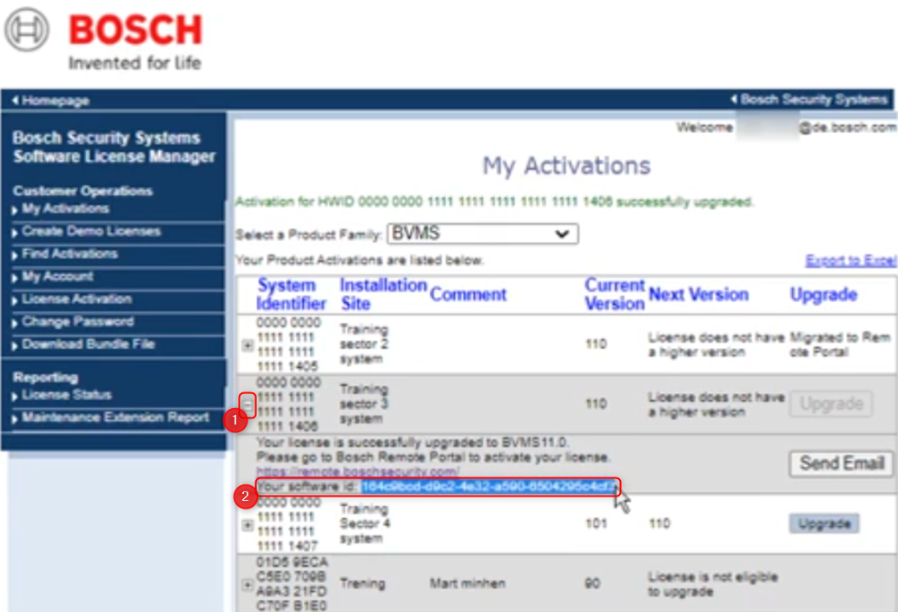Image resolution: width=898 pixels, height=612 pixels.
Task: Click the Export to Excel link
Action: 850,260
